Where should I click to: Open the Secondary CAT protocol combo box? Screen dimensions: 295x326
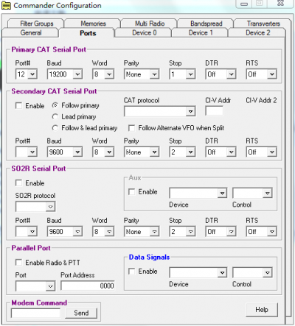tap(160, 112)
